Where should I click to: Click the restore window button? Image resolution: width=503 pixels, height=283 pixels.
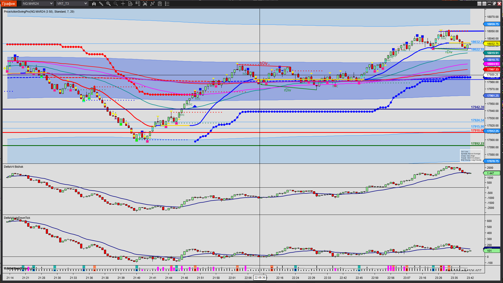click(494, 4)
